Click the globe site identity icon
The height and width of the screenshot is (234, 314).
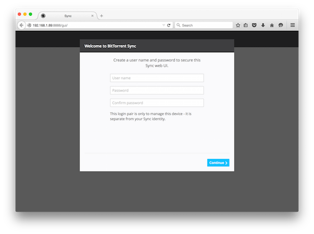pyautogui.click(x=29, y=25)
